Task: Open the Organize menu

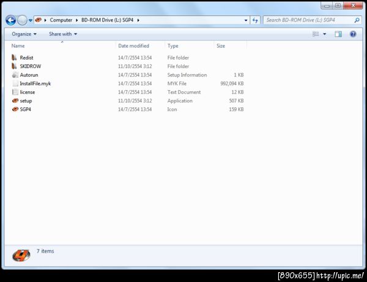Action: [24, 34]
